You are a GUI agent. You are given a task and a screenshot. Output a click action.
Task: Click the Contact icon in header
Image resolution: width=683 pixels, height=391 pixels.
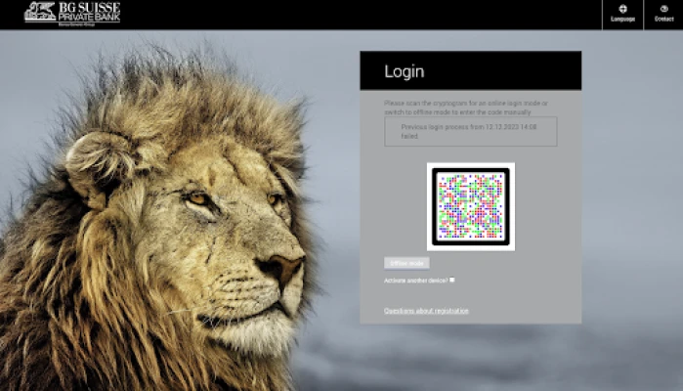click(x=663, y=9)
